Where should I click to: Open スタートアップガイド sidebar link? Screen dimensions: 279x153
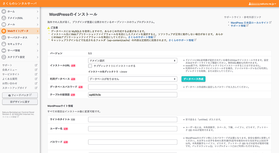tap(15, 88)
